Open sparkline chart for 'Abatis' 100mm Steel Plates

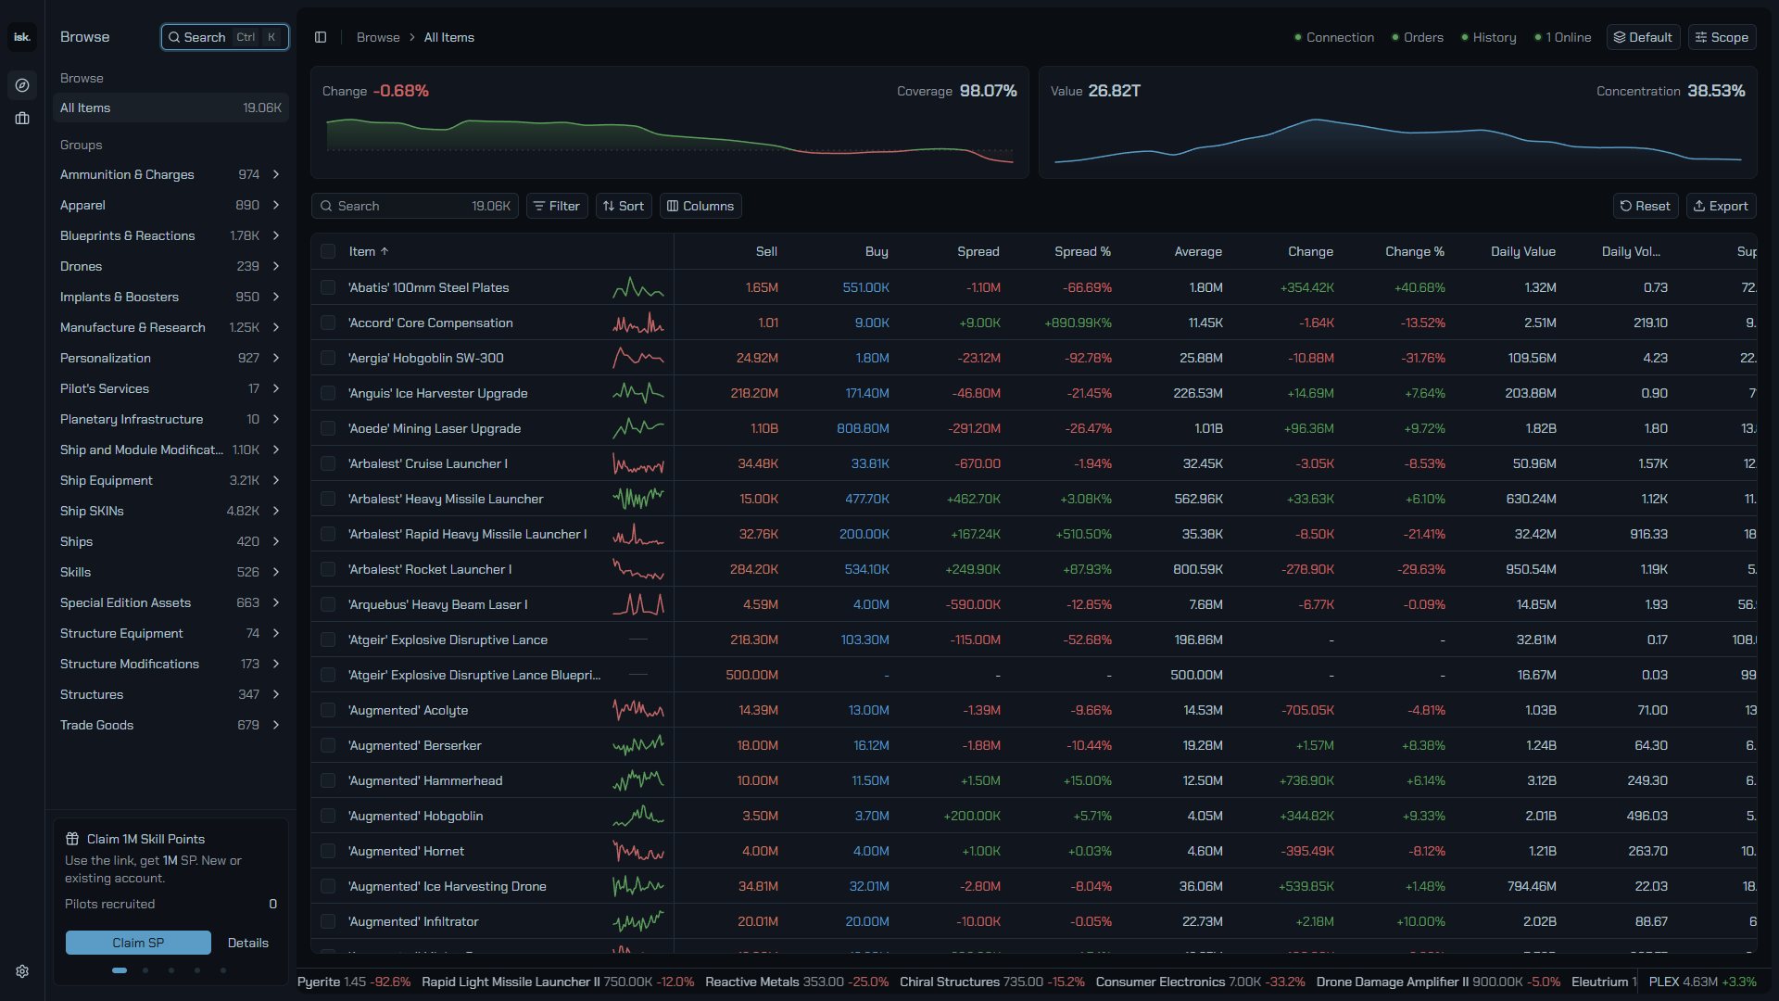coord(638,287)
